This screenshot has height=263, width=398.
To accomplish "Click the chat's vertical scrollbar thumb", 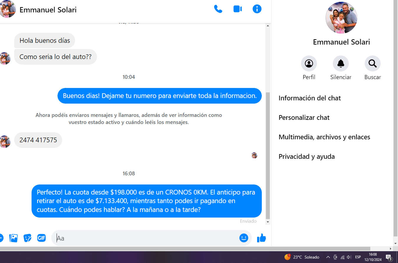I will 268,155.
